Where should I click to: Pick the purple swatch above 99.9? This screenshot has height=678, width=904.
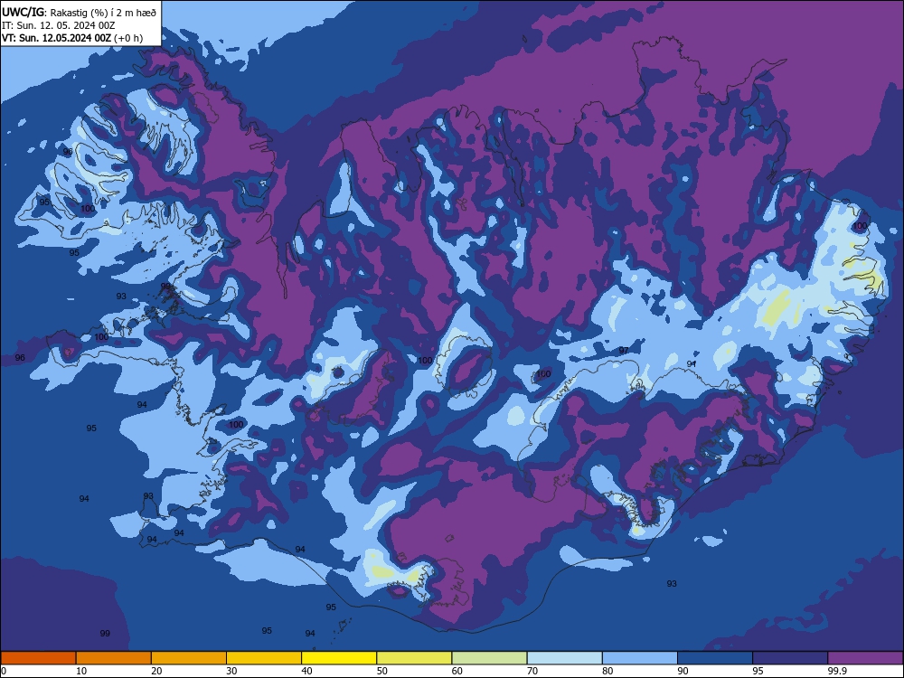(x=865, y=658)
